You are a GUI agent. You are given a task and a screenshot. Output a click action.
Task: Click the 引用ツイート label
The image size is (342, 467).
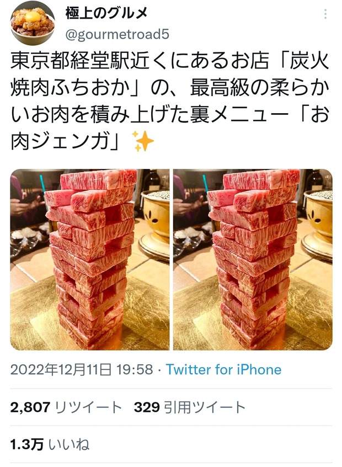click(205, 407)
